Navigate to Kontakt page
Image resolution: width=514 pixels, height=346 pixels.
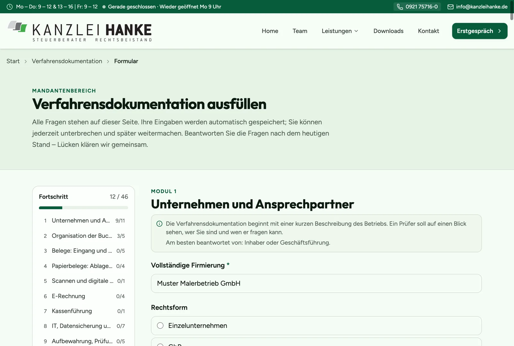(429, 31)
